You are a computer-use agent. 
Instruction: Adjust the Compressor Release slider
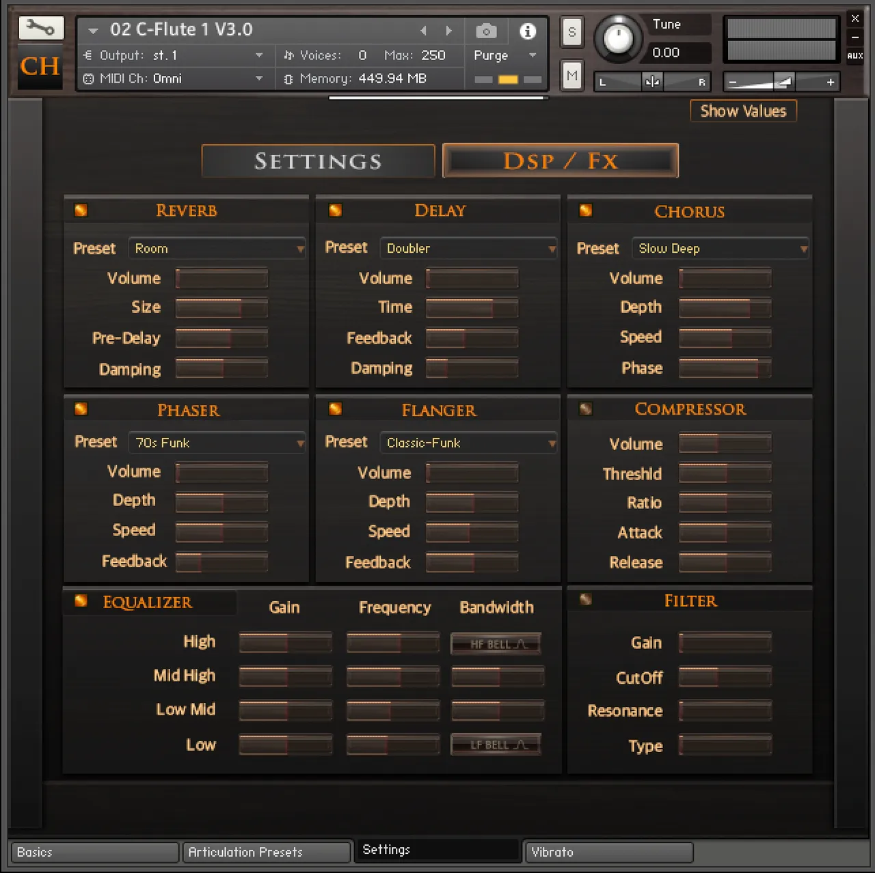[725, 562]
